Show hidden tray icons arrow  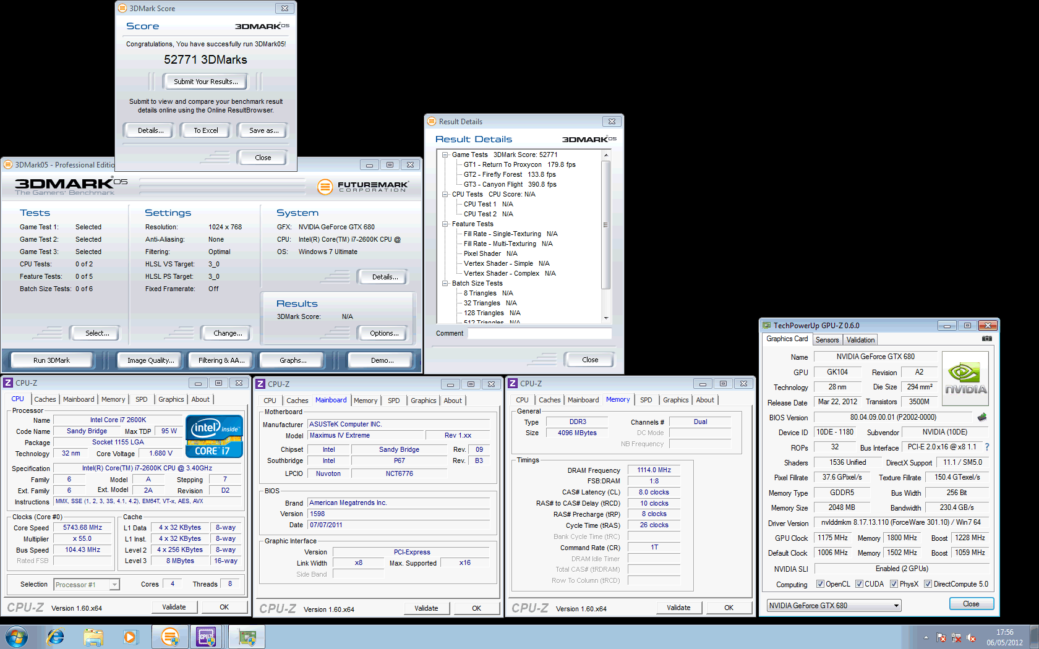pos(926,637)
